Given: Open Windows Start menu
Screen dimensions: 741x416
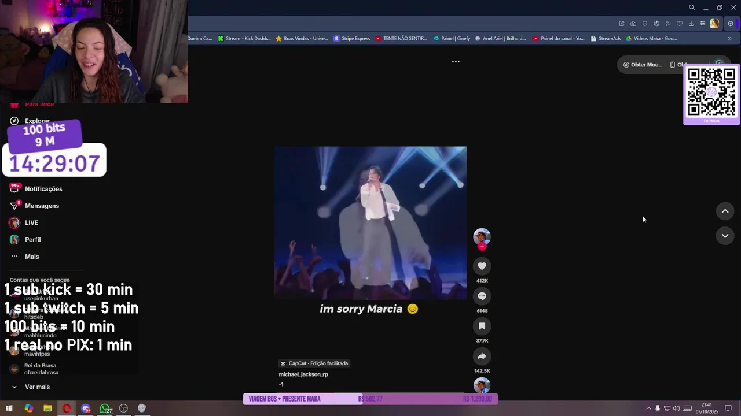Looking at the screenshot, I should 9,408.
